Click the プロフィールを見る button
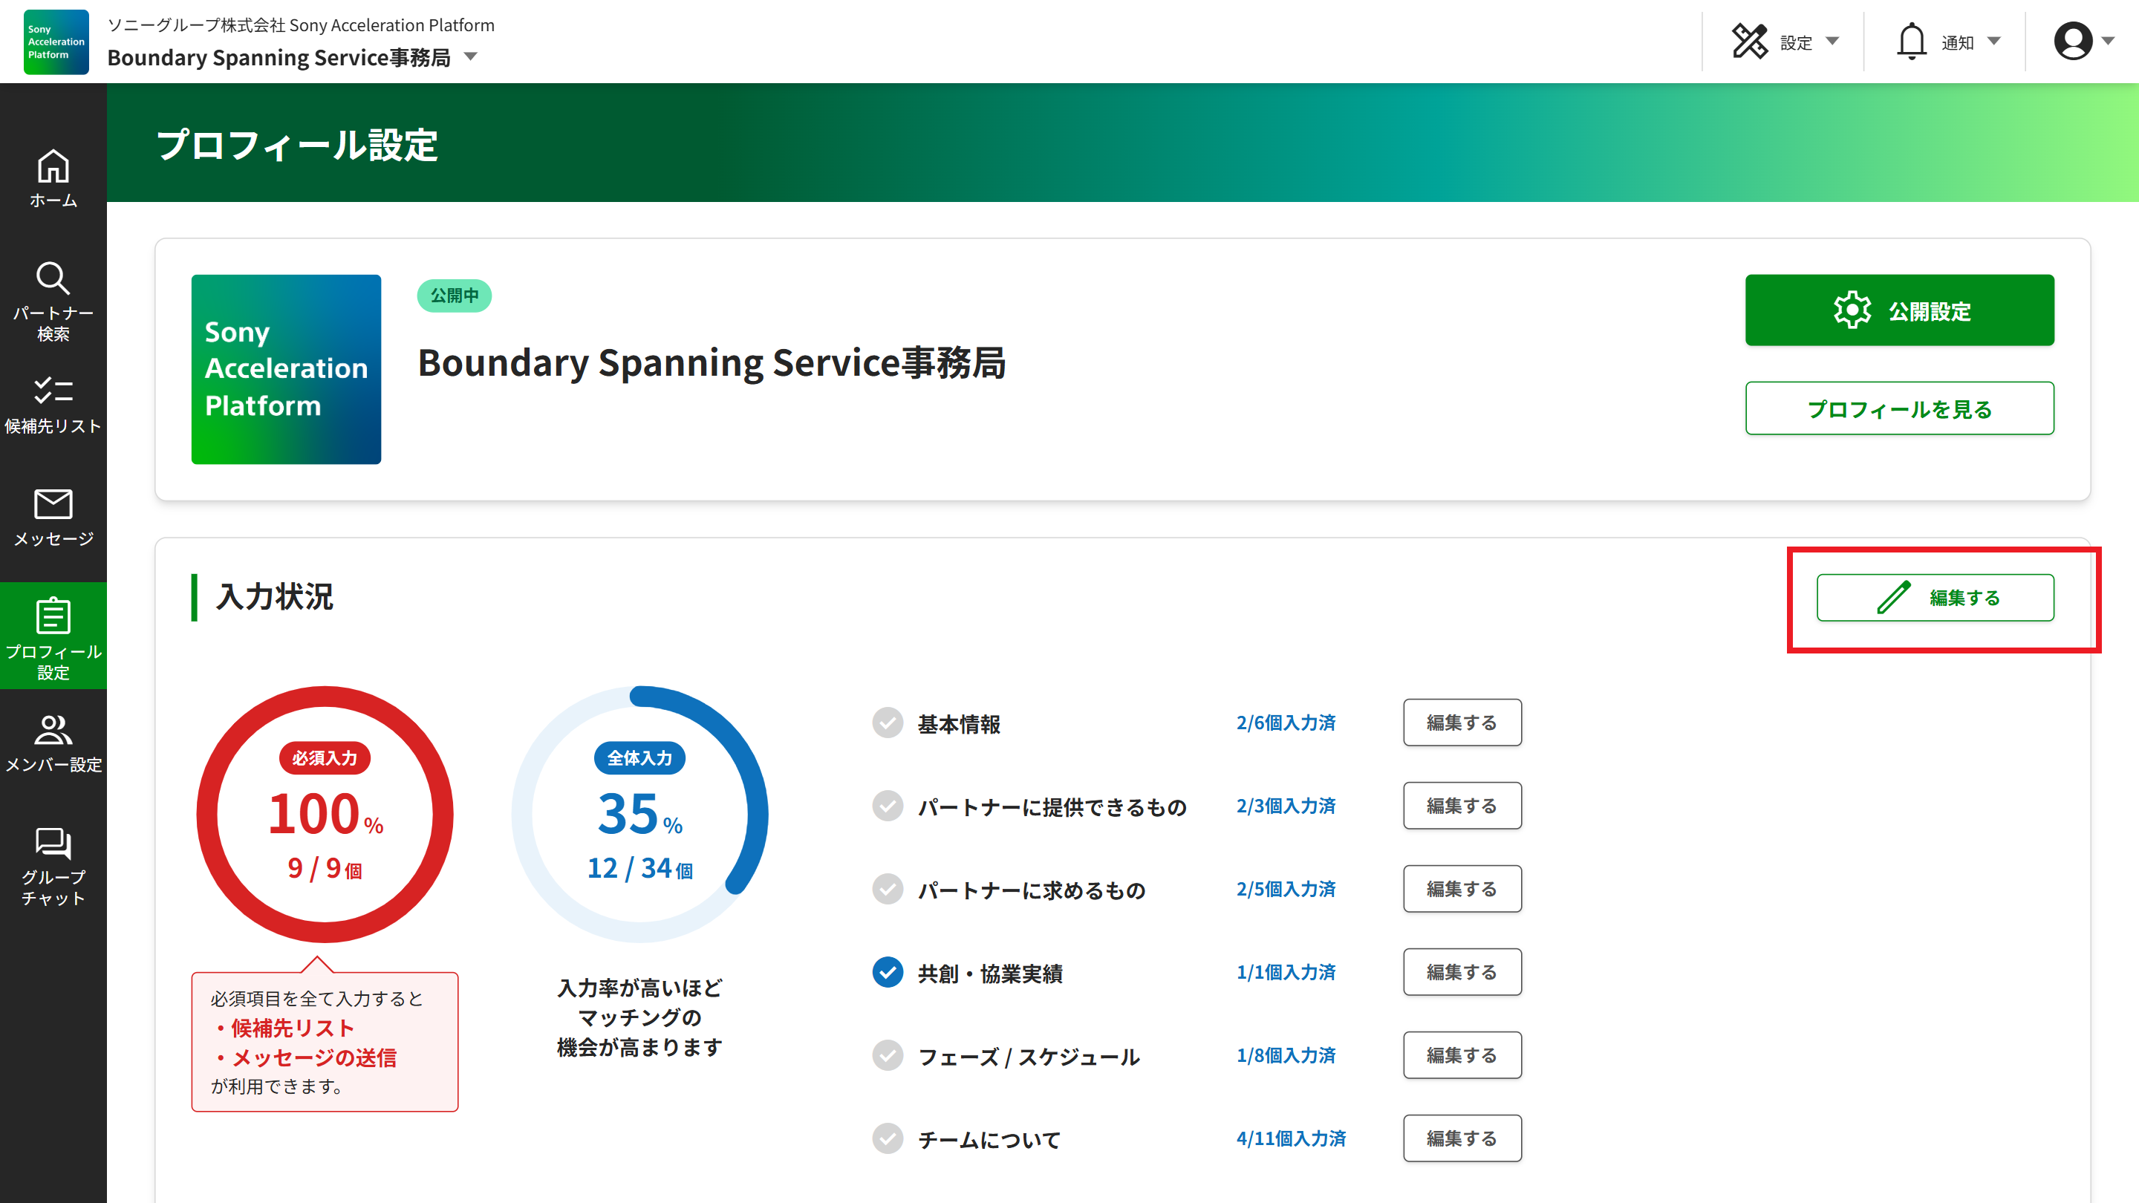This screenshot has width=2139, height=1203. [1899, 408]
